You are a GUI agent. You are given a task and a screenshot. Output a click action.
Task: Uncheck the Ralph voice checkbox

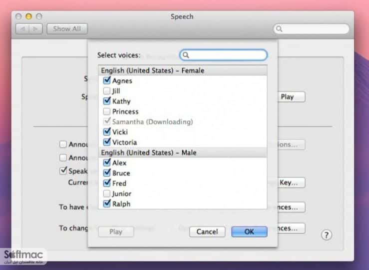coord(106,203)
